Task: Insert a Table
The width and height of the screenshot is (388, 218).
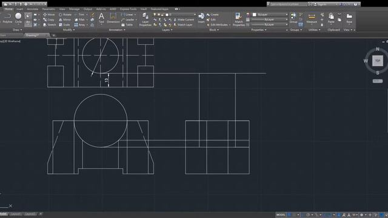Action: [x=127, y=25]
